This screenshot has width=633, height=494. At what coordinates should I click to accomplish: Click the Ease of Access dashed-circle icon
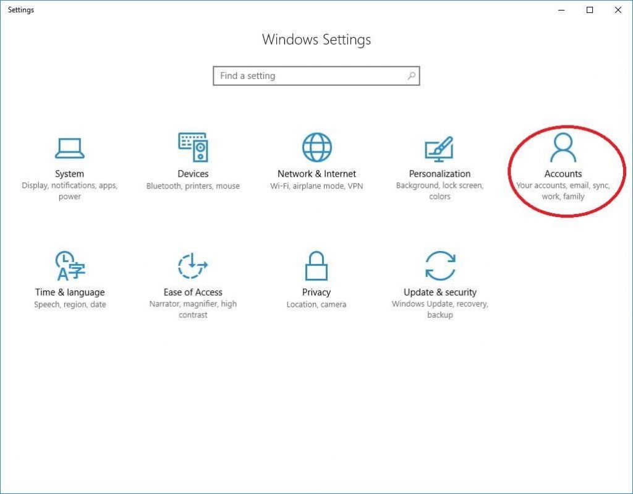(193, 265)
